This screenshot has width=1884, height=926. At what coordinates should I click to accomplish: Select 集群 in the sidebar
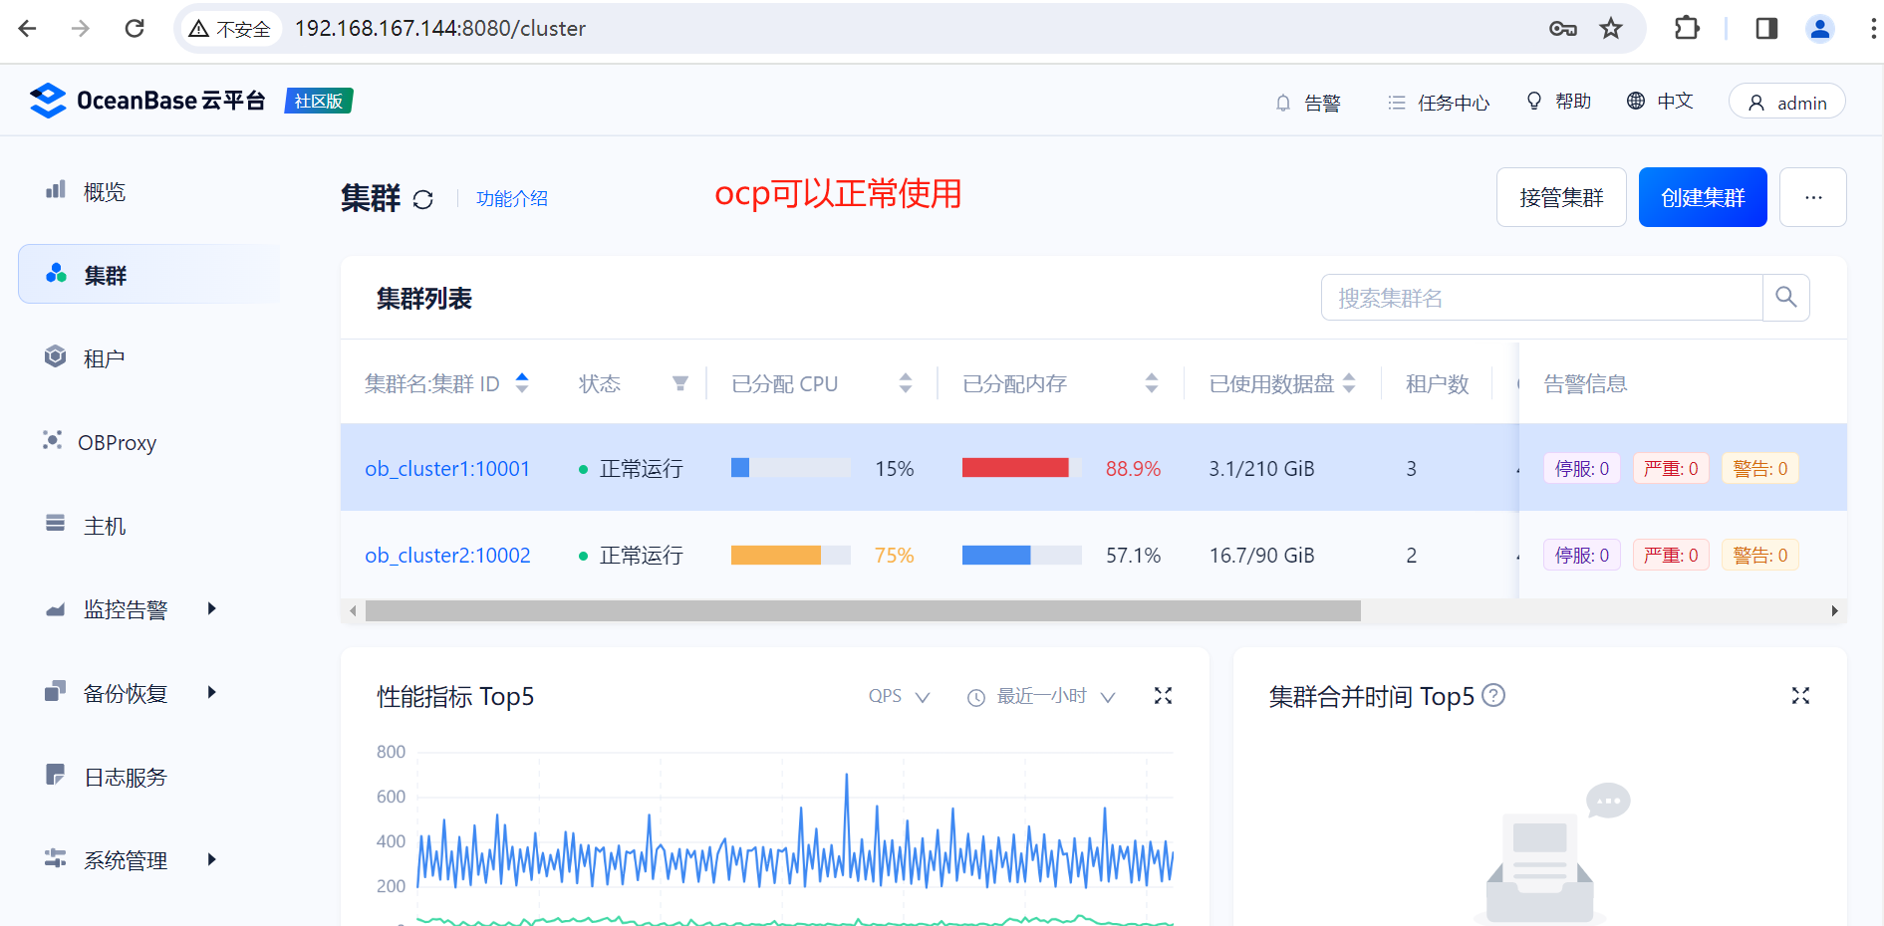[x=149, y=275]
